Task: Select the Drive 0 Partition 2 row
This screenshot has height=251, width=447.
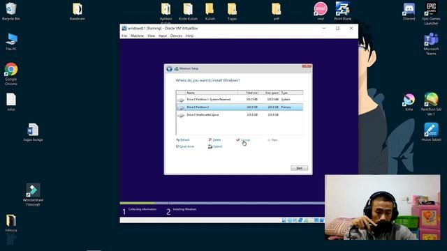Action: pos(240,107)
